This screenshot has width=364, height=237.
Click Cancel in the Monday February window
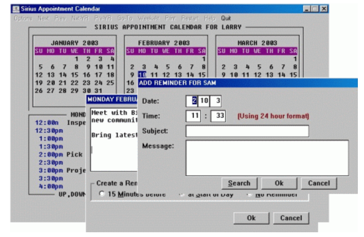click(291, 218)
